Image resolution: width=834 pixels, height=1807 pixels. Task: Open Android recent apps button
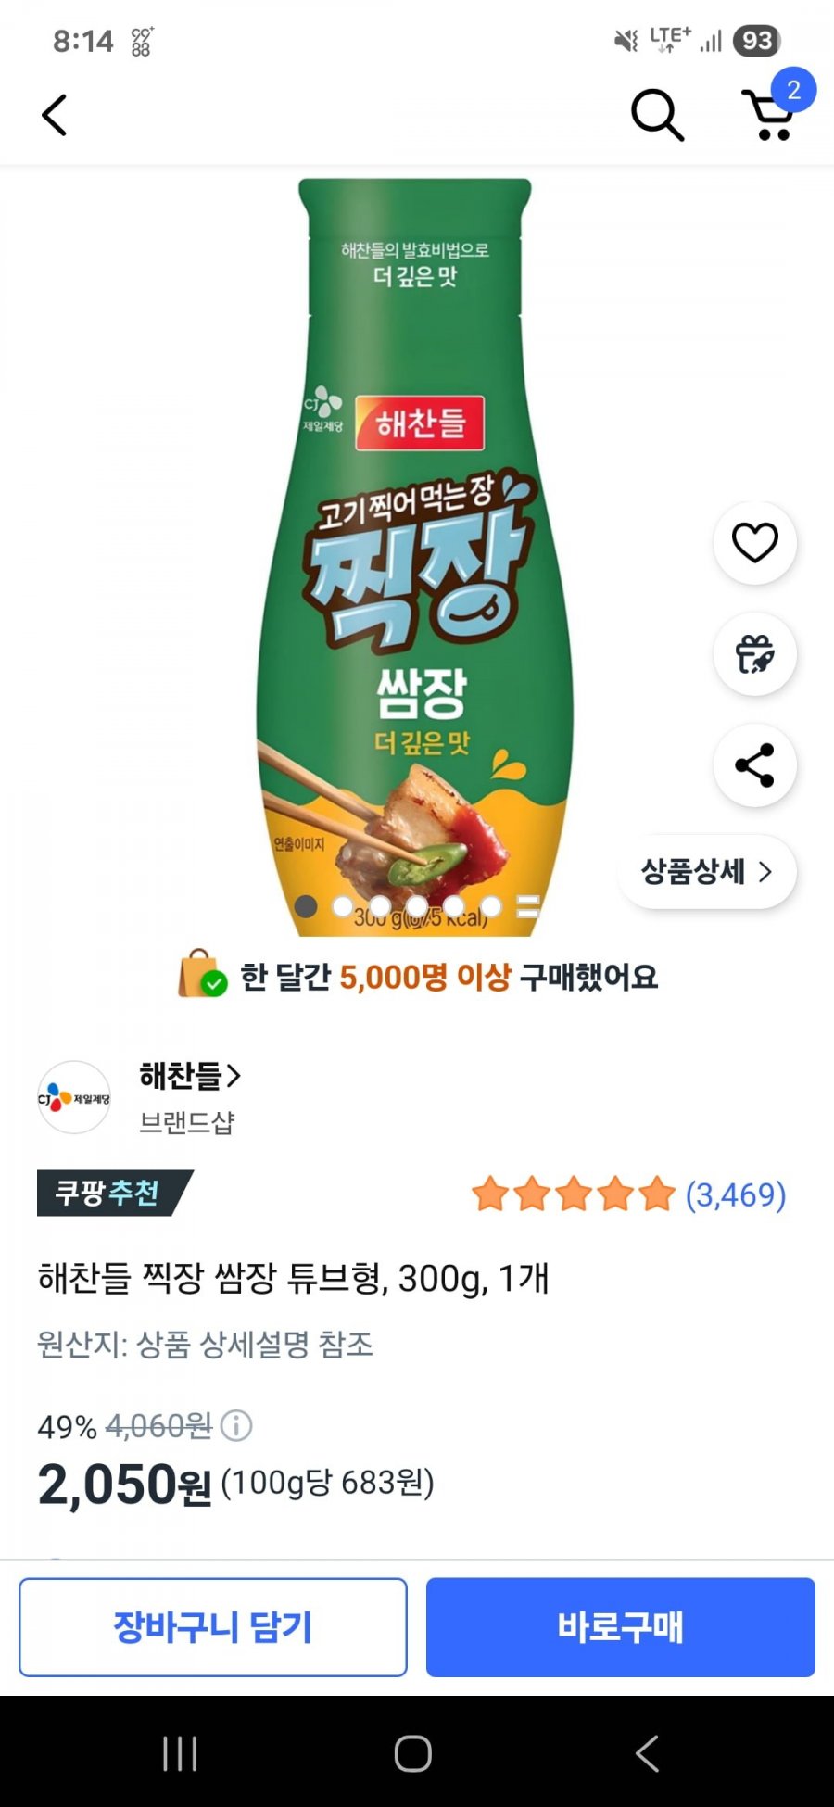pos(180,1753)
